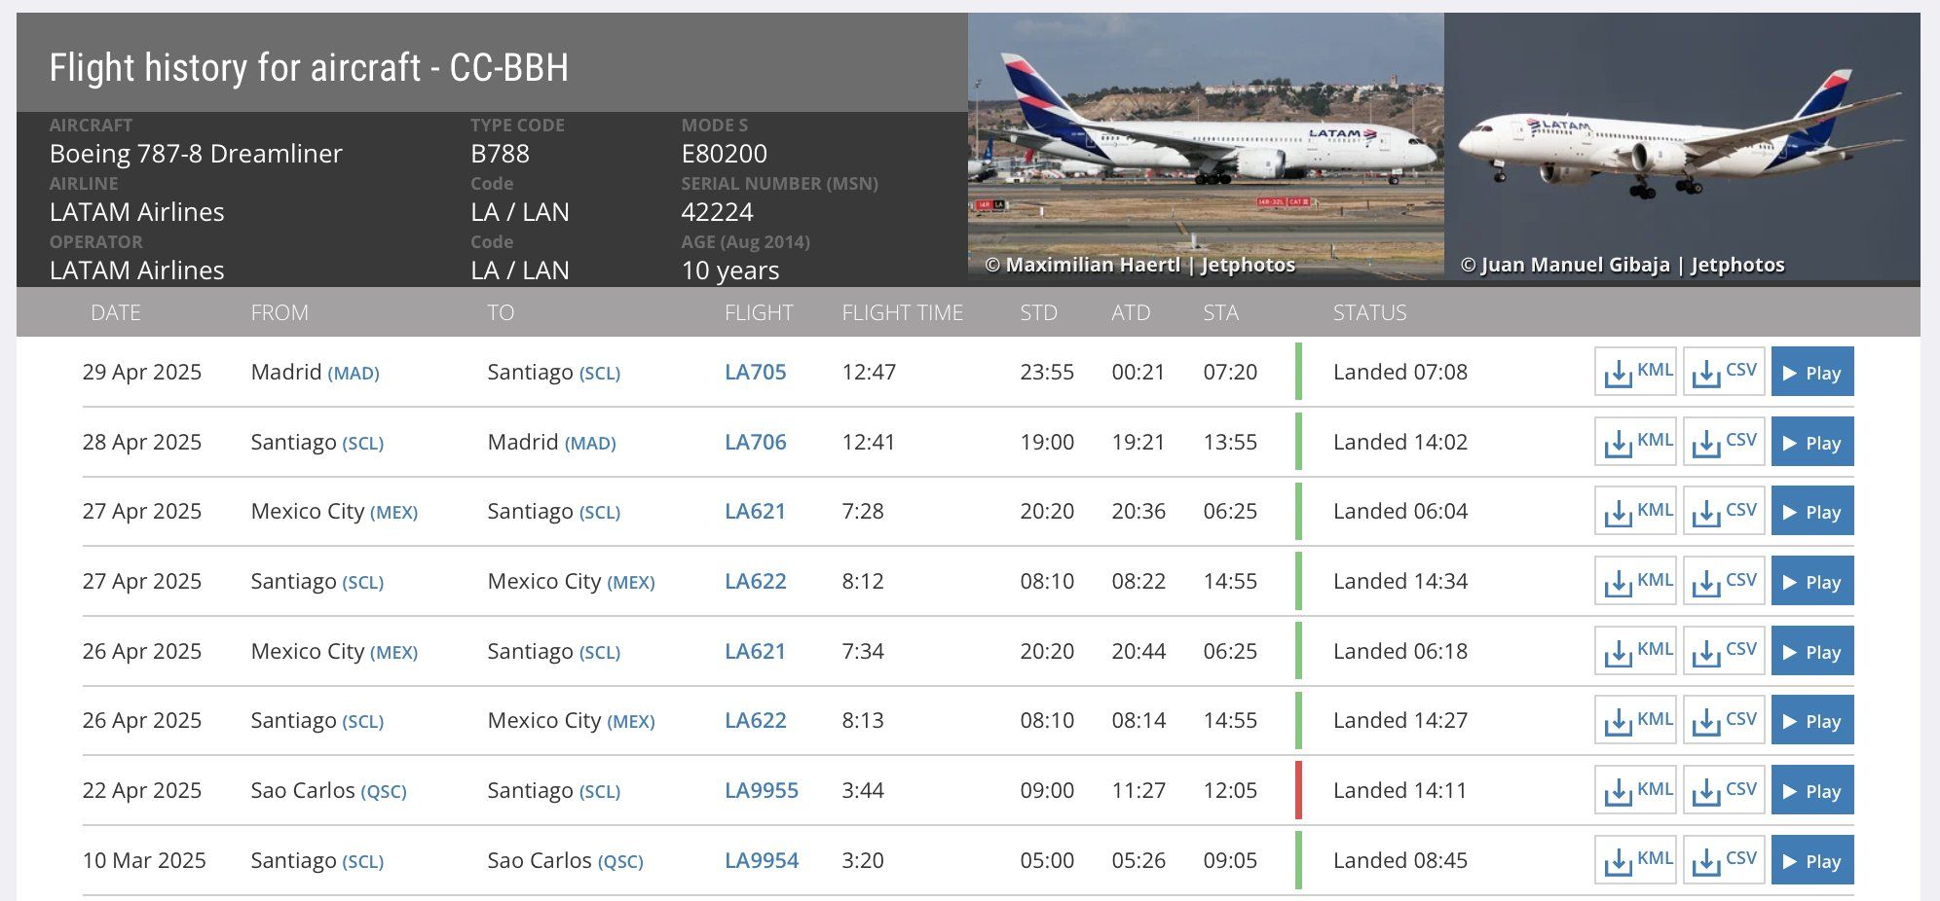The image size is (1940, 901).
Task: Play the 29 Apr Madrid to Santiago flight
Action: click(1811, 372)
